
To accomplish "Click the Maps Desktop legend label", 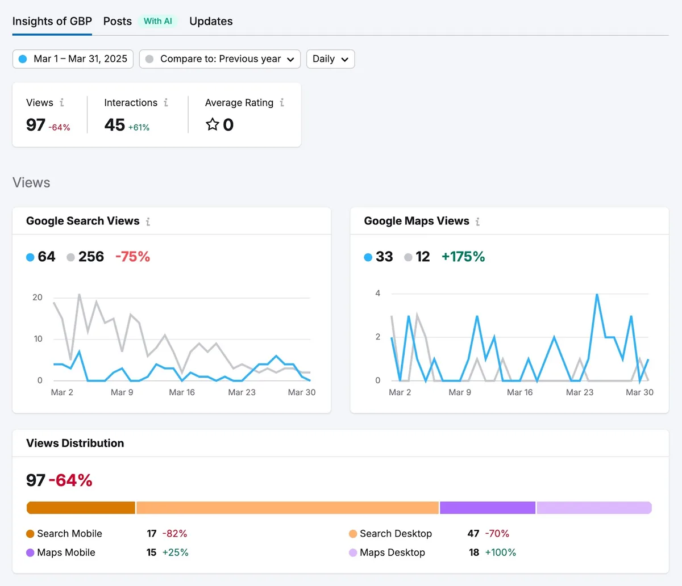I will pos(392,552).
